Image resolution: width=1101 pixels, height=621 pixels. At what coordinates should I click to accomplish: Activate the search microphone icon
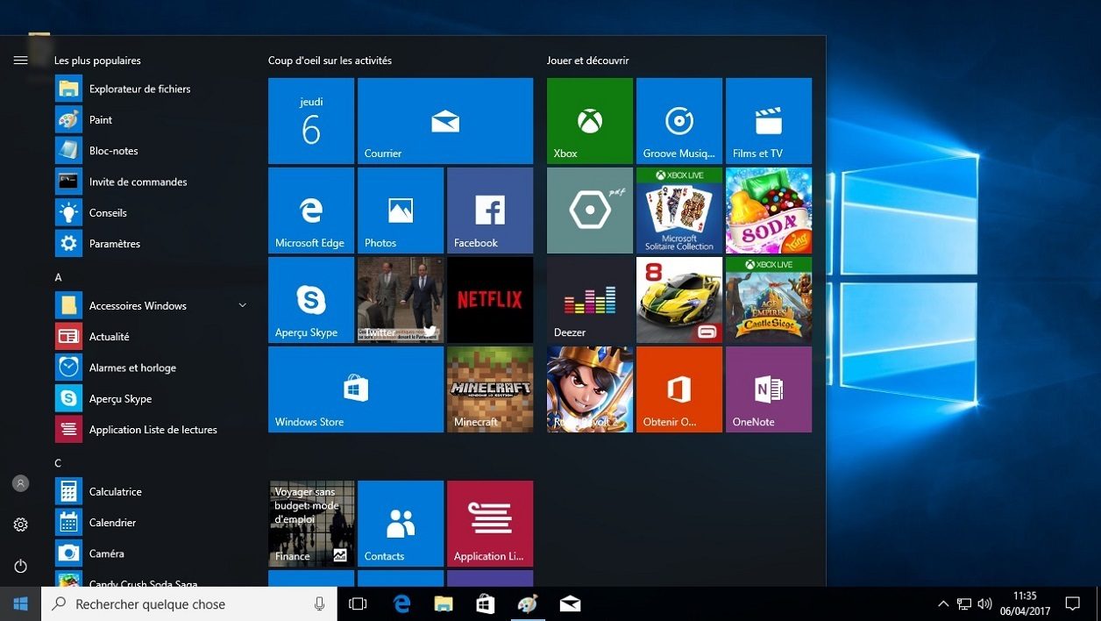click(x=319, y=604)
